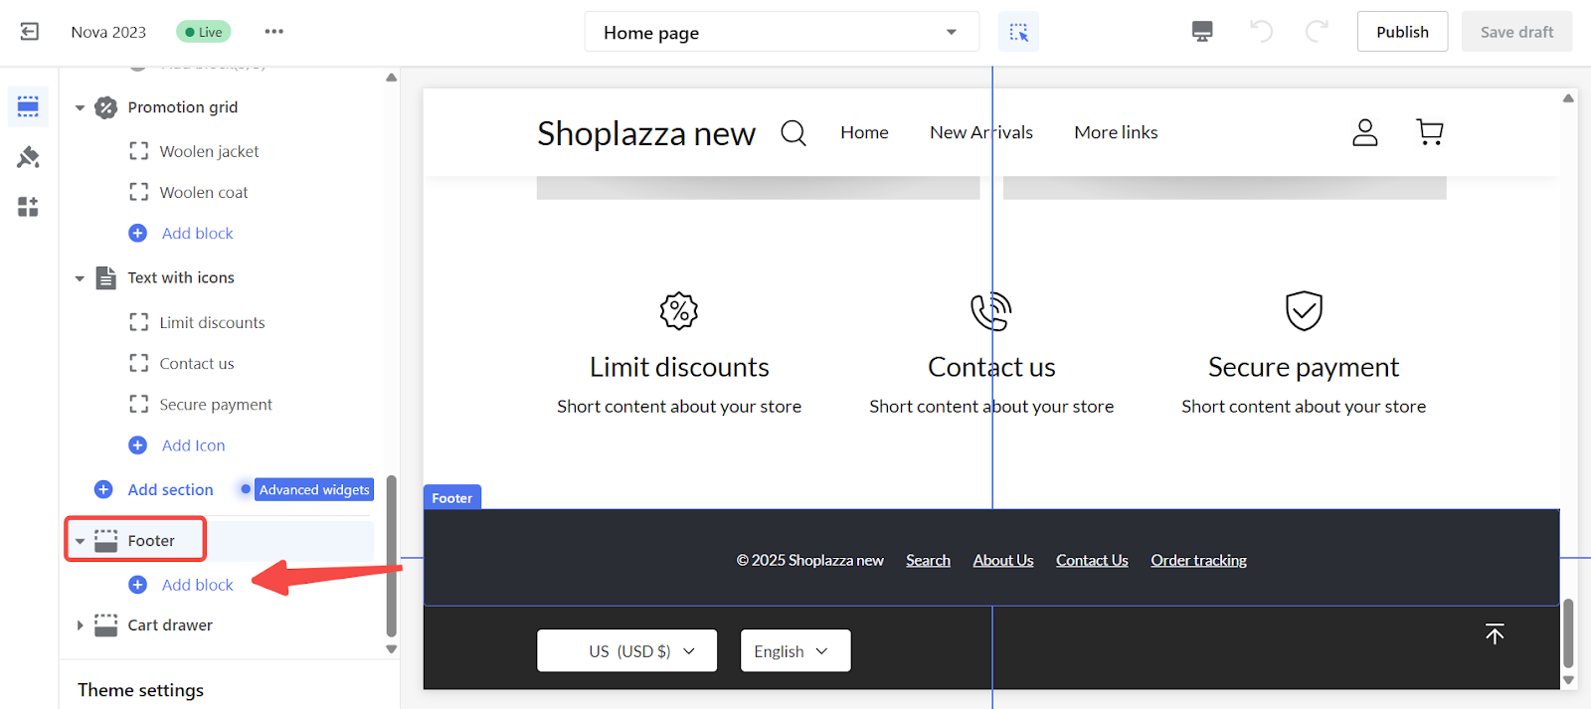1591x709 pixels.
Task: Click the discount badge icon in preview
Action: tap(679, 311)
